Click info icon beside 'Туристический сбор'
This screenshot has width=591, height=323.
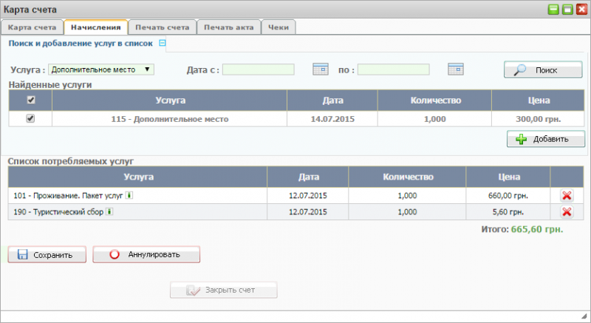[109, 211]
